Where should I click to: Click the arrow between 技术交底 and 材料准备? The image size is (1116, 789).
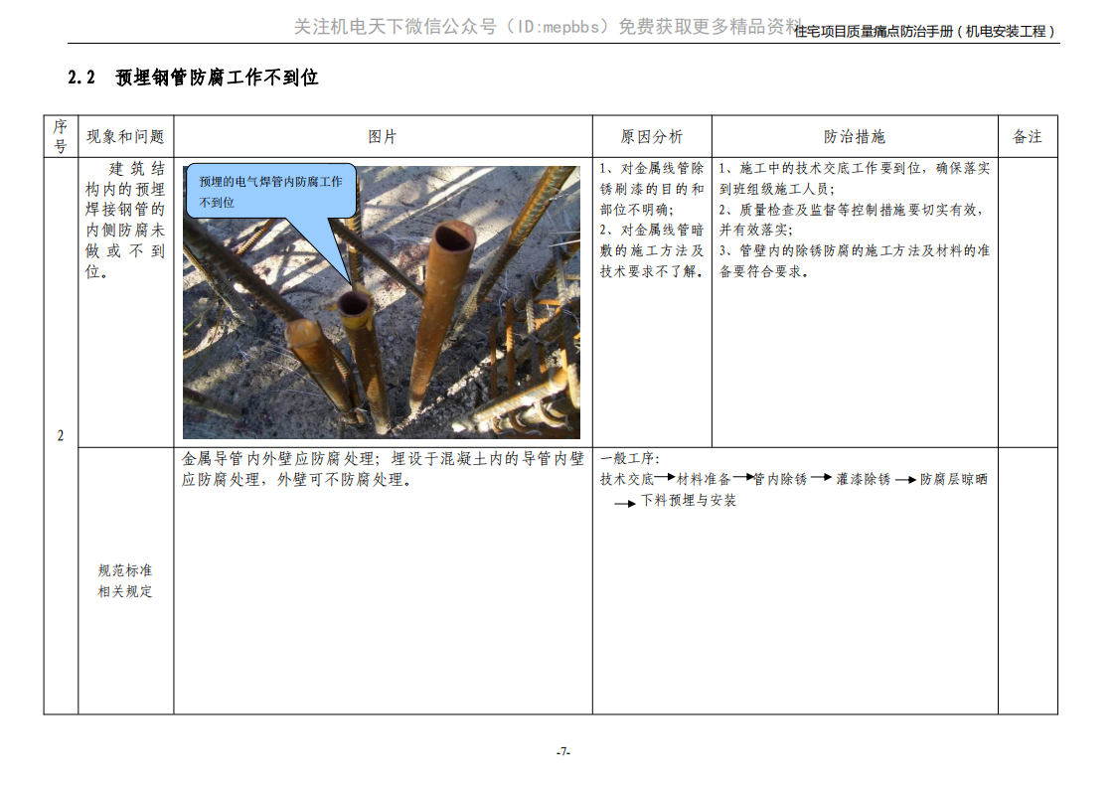point(665,478)
